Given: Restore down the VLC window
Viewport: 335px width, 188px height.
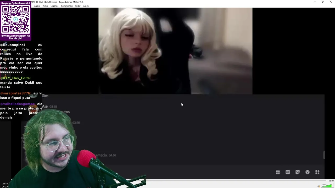Looking at the screenshot, I should (322, 2).
